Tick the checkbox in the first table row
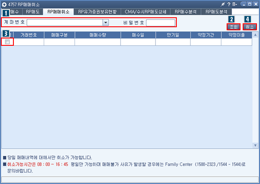 (x=7, y=42)
